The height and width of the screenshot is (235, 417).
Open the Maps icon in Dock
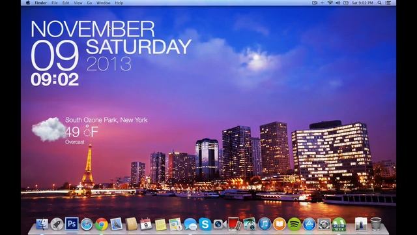[x=175, y=225]
